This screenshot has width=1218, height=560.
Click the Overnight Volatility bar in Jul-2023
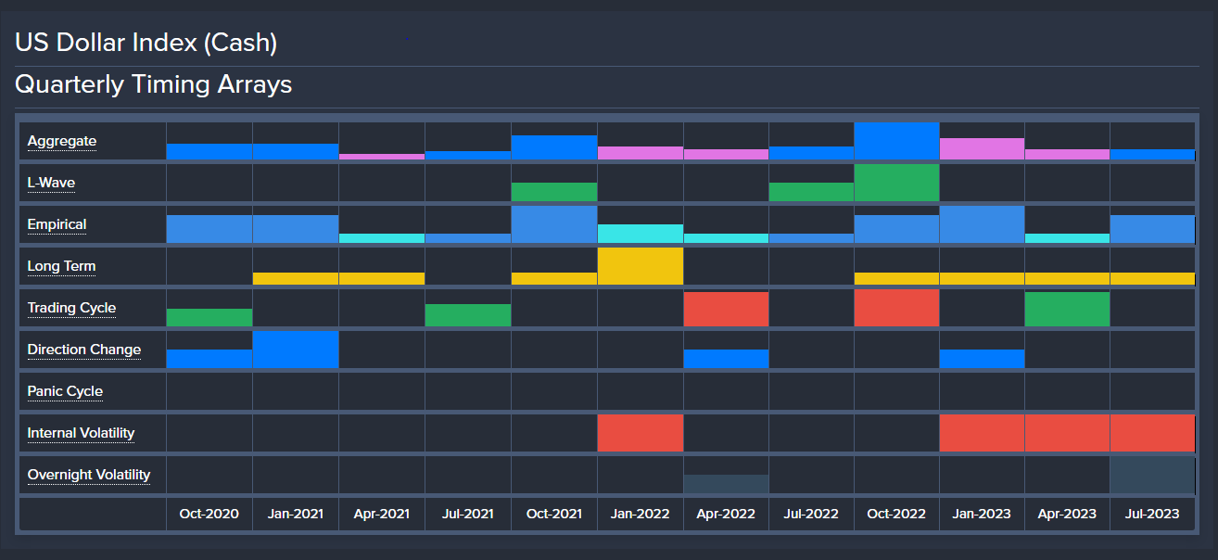(x=1152, y=475)
